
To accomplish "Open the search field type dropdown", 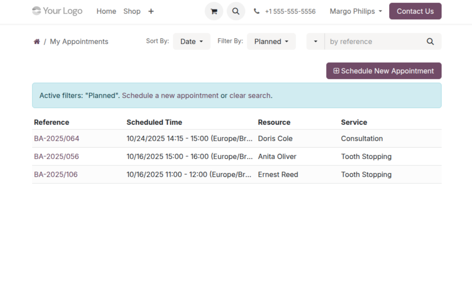I will pos(315,42).
